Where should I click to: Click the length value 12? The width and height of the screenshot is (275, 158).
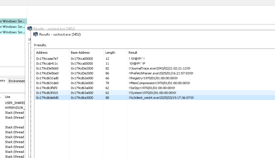click(x=107, y=59)
